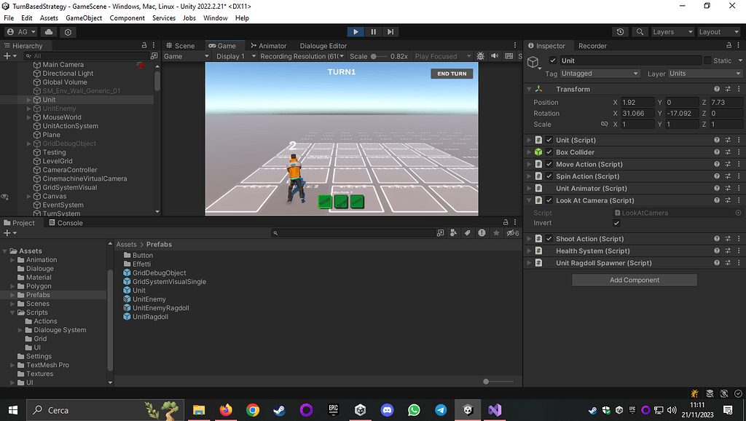
Task: Click the mute audio icon in Game view toolbar
Action: click(495, 56)
